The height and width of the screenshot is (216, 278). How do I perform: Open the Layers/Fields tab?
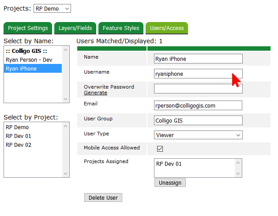[75, 28]
